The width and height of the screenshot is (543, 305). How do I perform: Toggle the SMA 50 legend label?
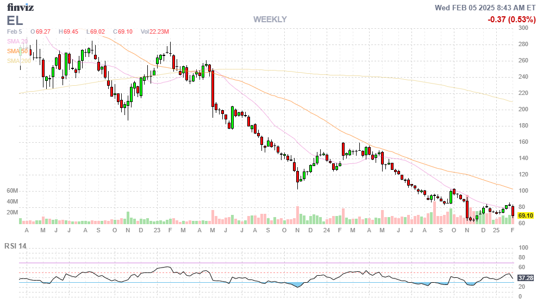[x=17, y=51]
